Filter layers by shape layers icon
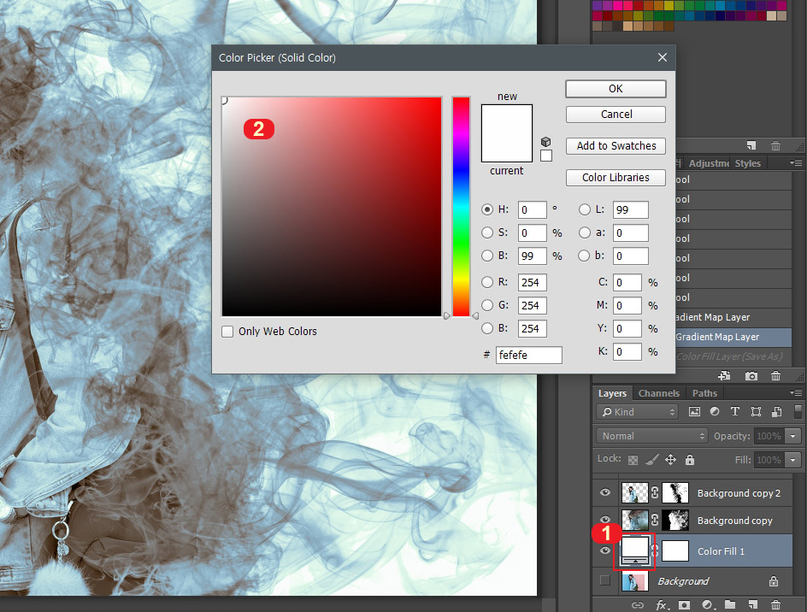The height and width of the screenshot is (612, 807). pos(756,411)
